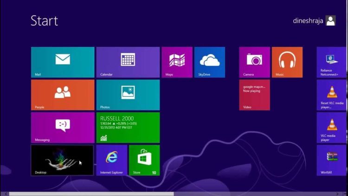The image size is (348, 196).
Task: Open the Store tile
Action: [x=144, y=160]
